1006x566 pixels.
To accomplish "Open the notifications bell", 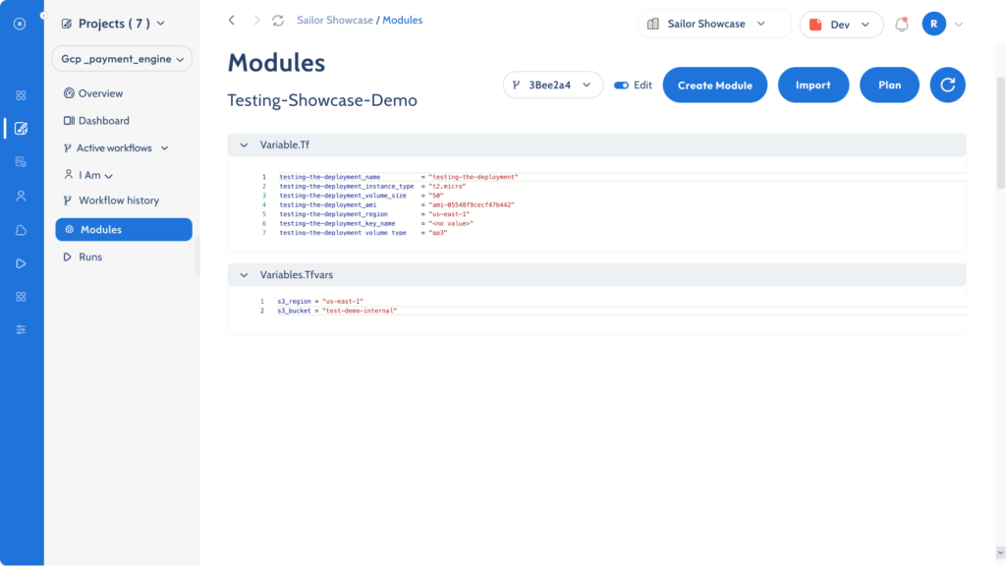I will tap(902, 25).
